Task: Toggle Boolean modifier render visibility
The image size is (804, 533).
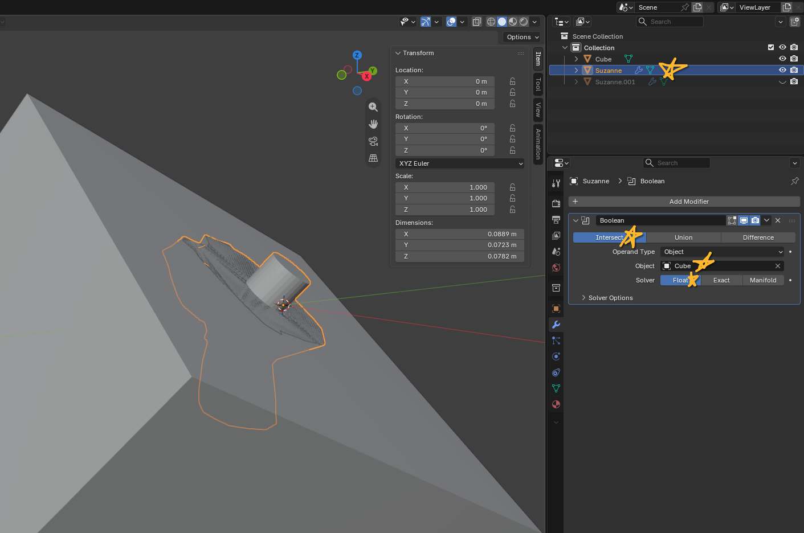Action: coord(755,220)
